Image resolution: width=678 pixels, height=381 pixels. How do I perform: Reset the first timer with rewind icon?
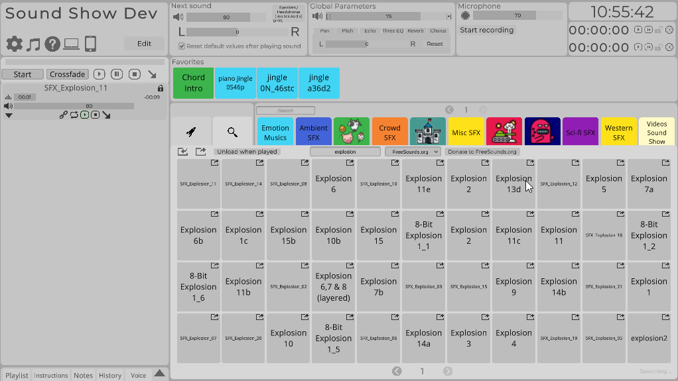[648, 30]
